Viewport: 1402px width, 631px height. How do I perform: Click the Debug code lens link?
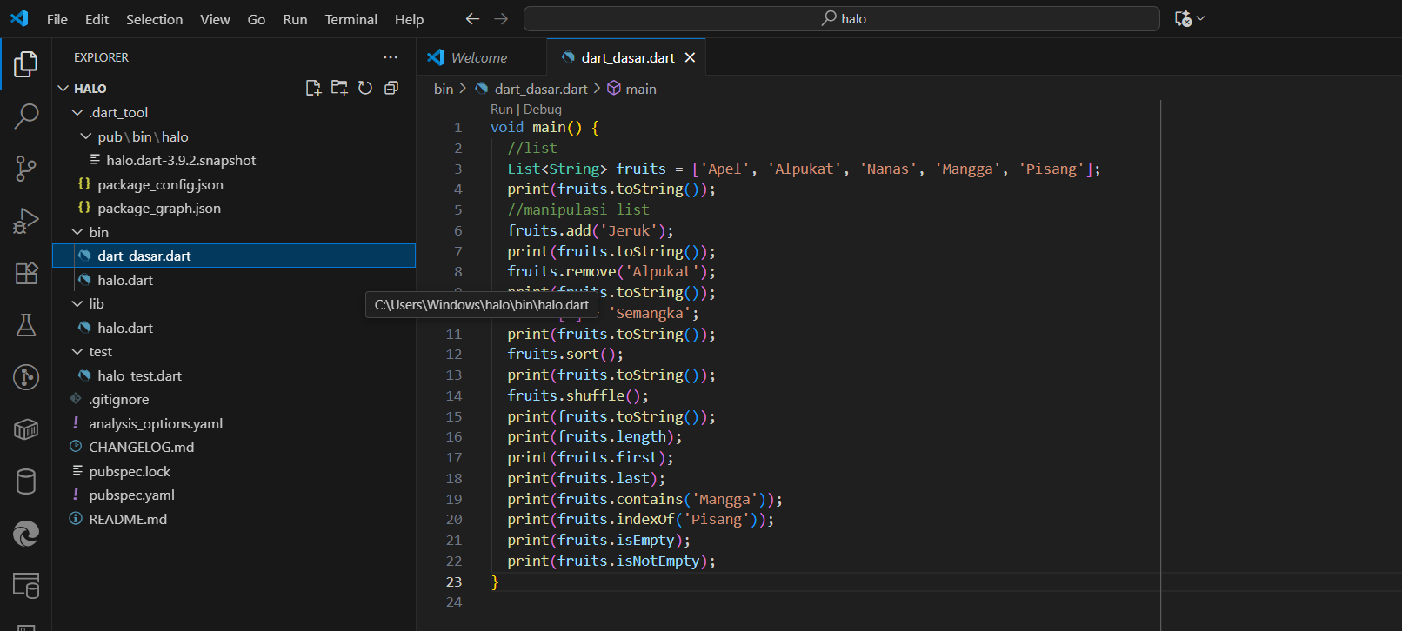543,110
